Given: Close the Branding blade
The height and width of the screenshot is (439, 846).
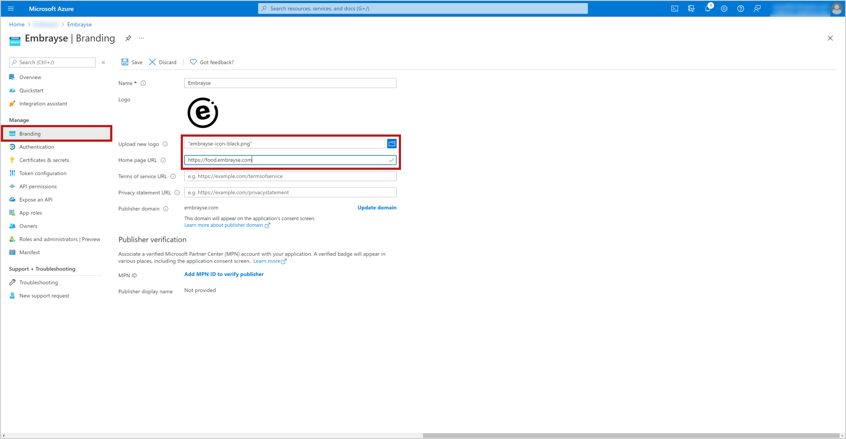Looking at the screenshot, I should (830, 38).
